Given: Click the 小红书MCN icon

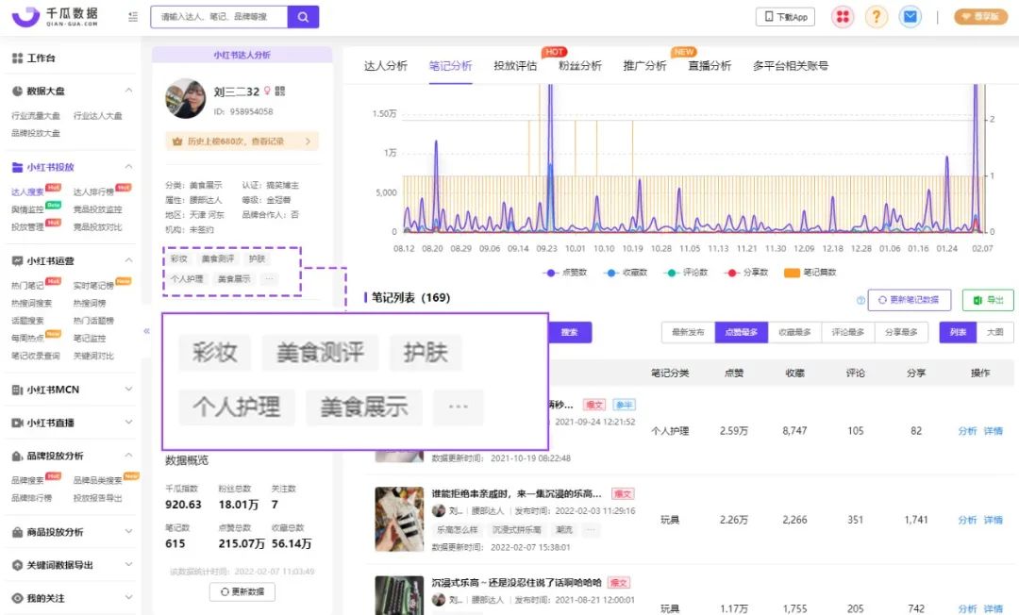Looking at the screenshot, I should coord(18,391).
